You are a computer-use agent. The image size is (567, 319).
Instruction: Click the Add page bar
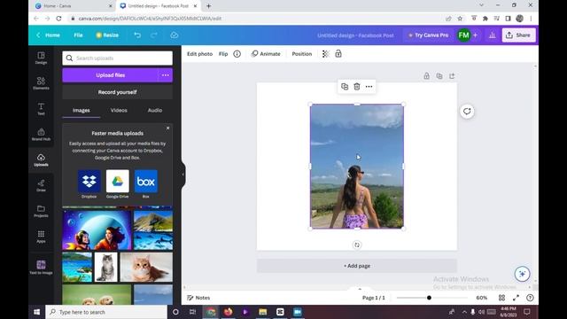[x=356, y=266]
